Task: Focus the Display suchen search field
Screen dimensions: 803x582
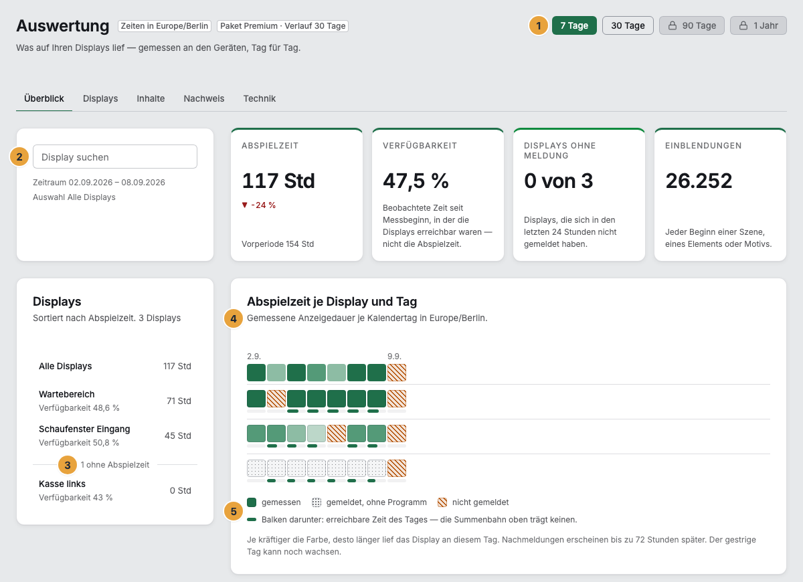Action: (115, 157)
